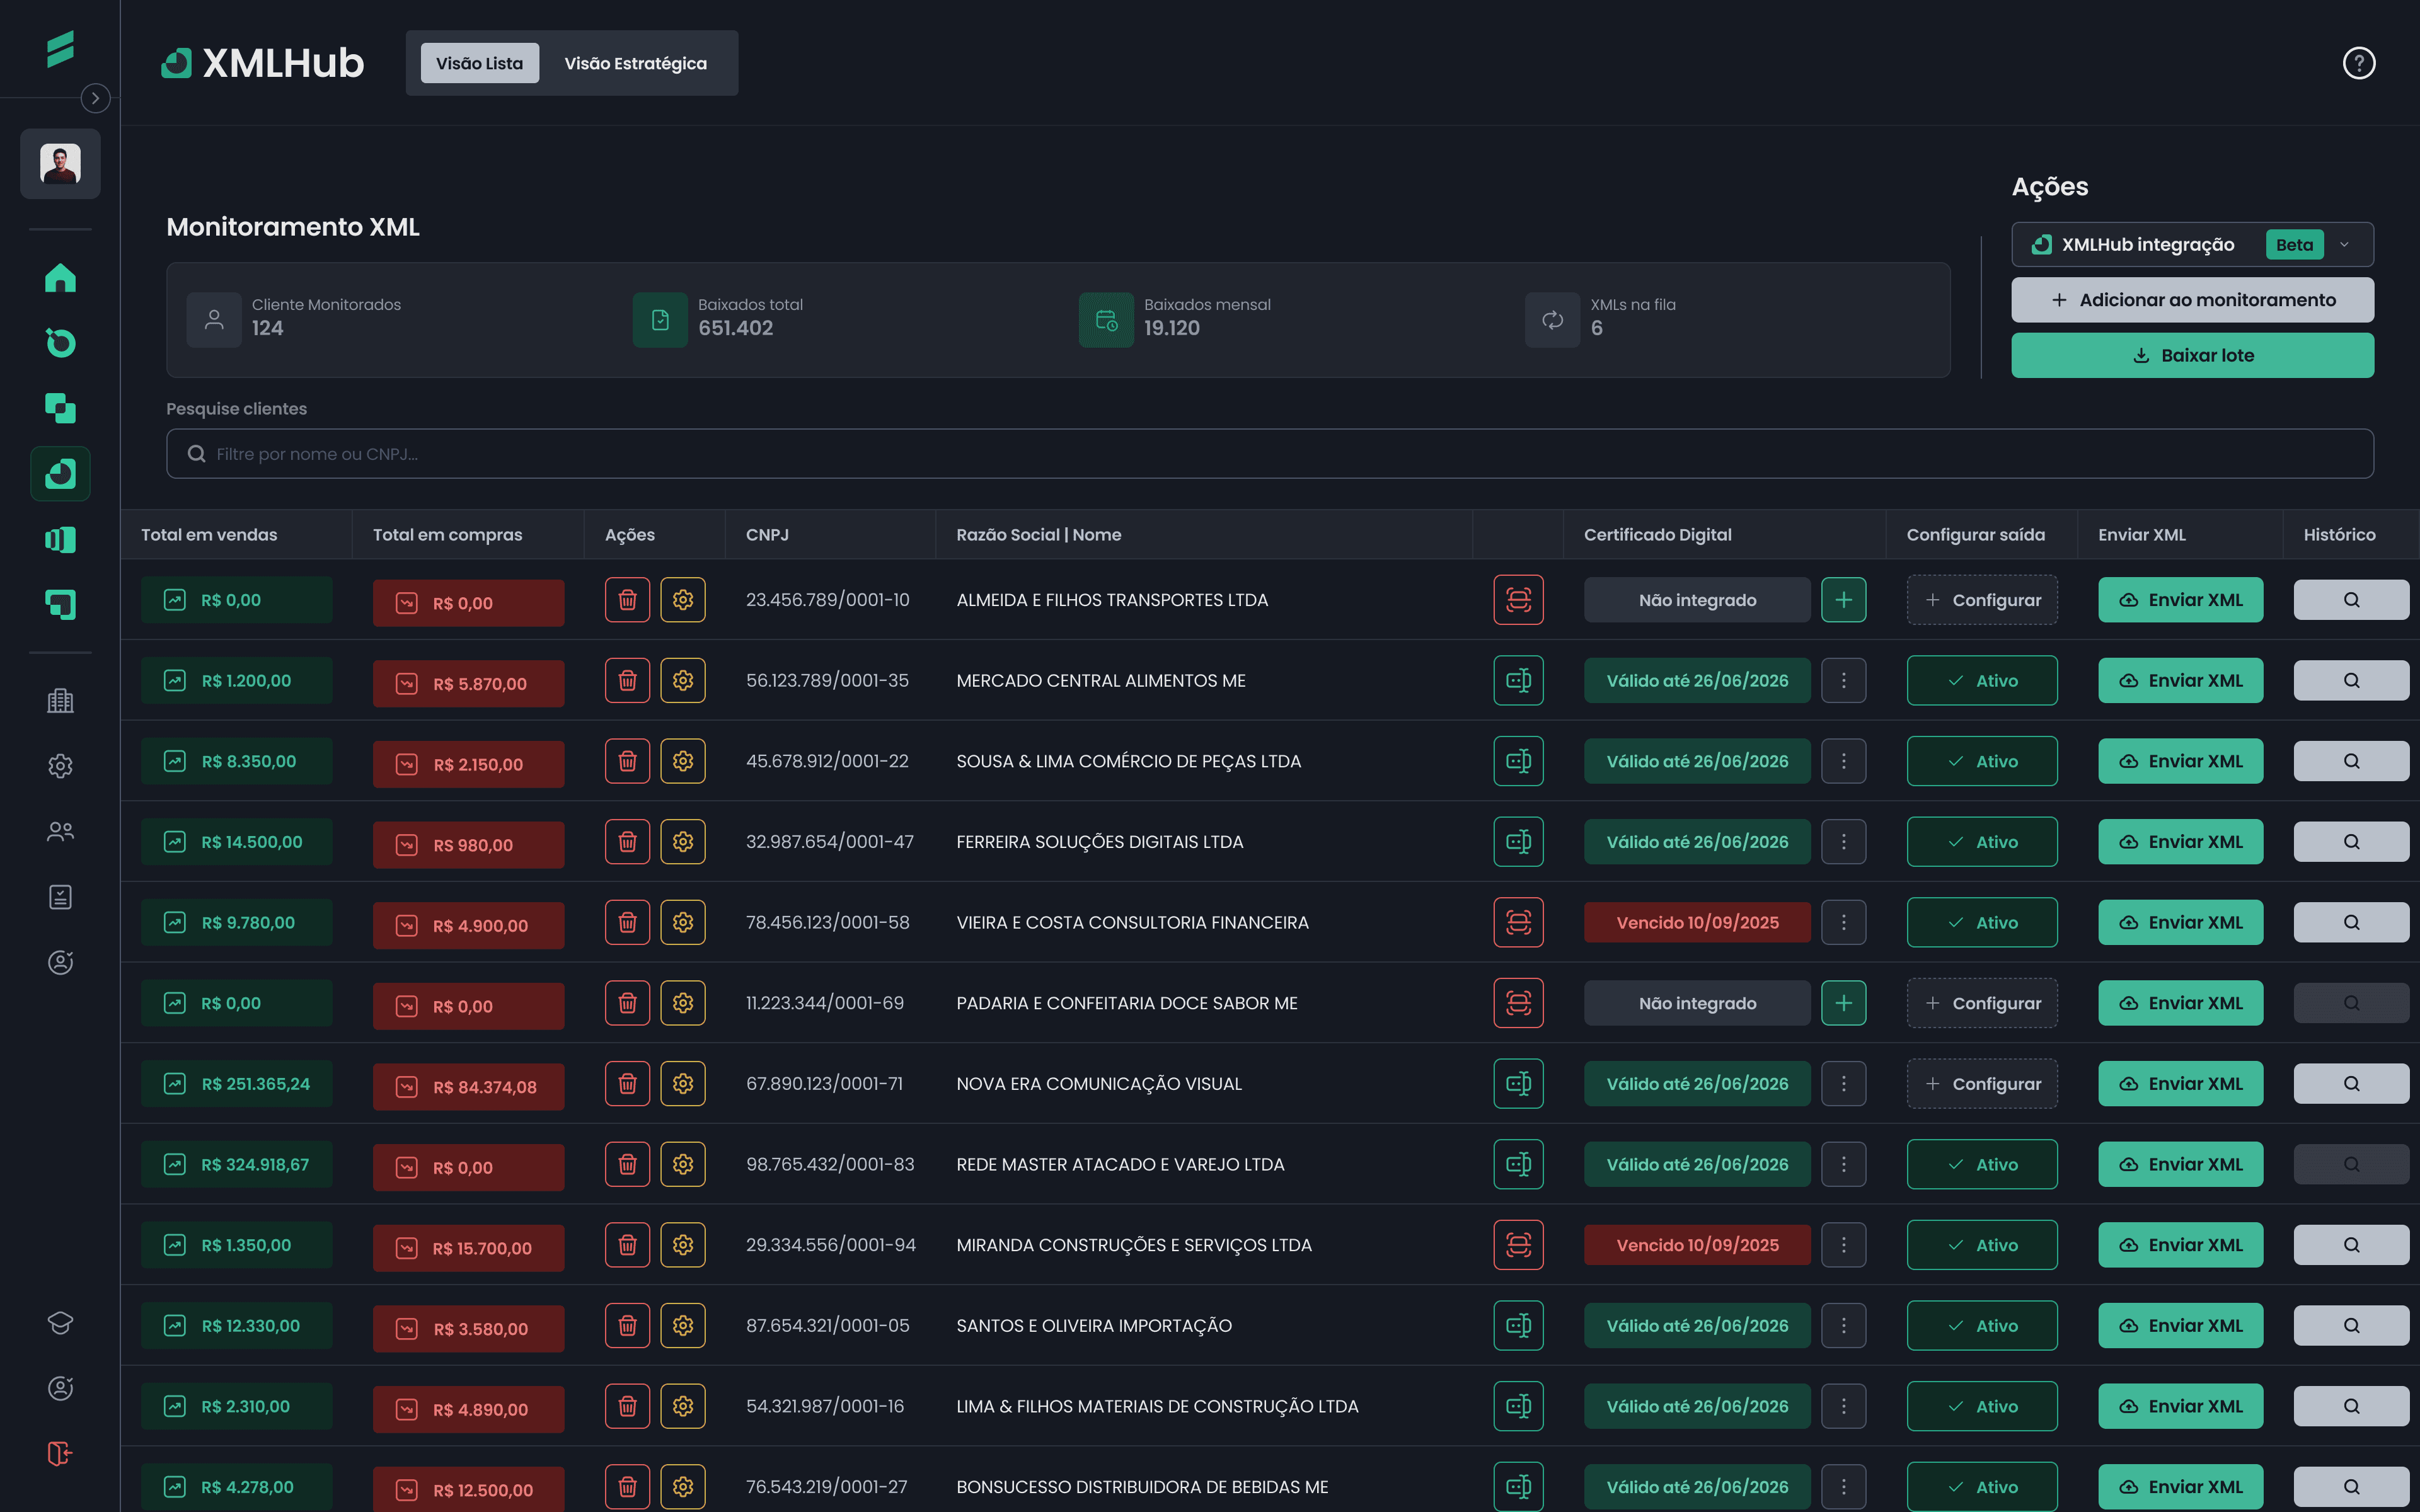Toggle Ativo status for SOUSA & LIMA COMÉRCIO
Screen dimensions: 2420x1512
click(1981, 761)
